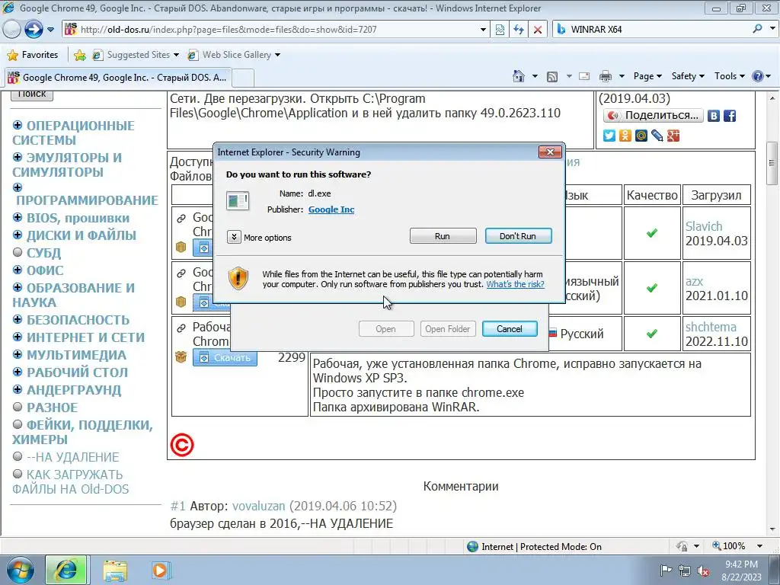The image size is (780, 585).
Task: Click the Windows Start orb
Action: click(x=20, y=570)
